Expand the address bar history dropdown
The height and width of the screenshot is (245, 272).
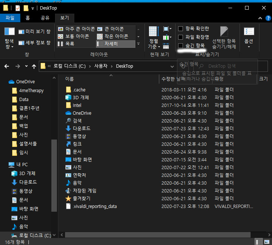(x=172, y=66)
